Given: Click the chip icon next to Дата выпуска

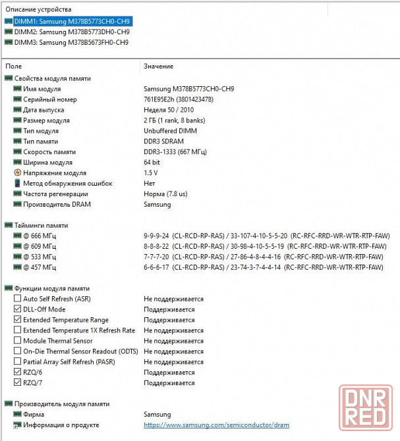Looking at the screenshot, I should pos(17,110).
